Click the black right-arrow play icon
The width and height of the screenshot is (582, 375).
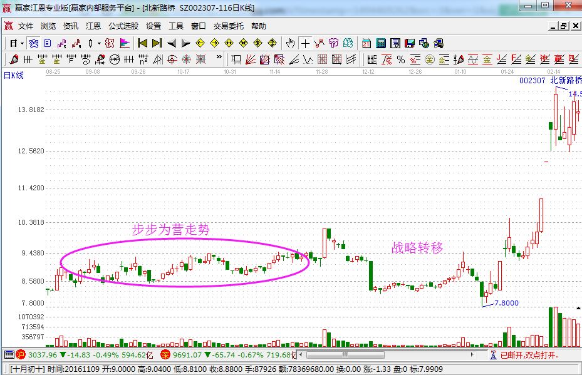185,43
